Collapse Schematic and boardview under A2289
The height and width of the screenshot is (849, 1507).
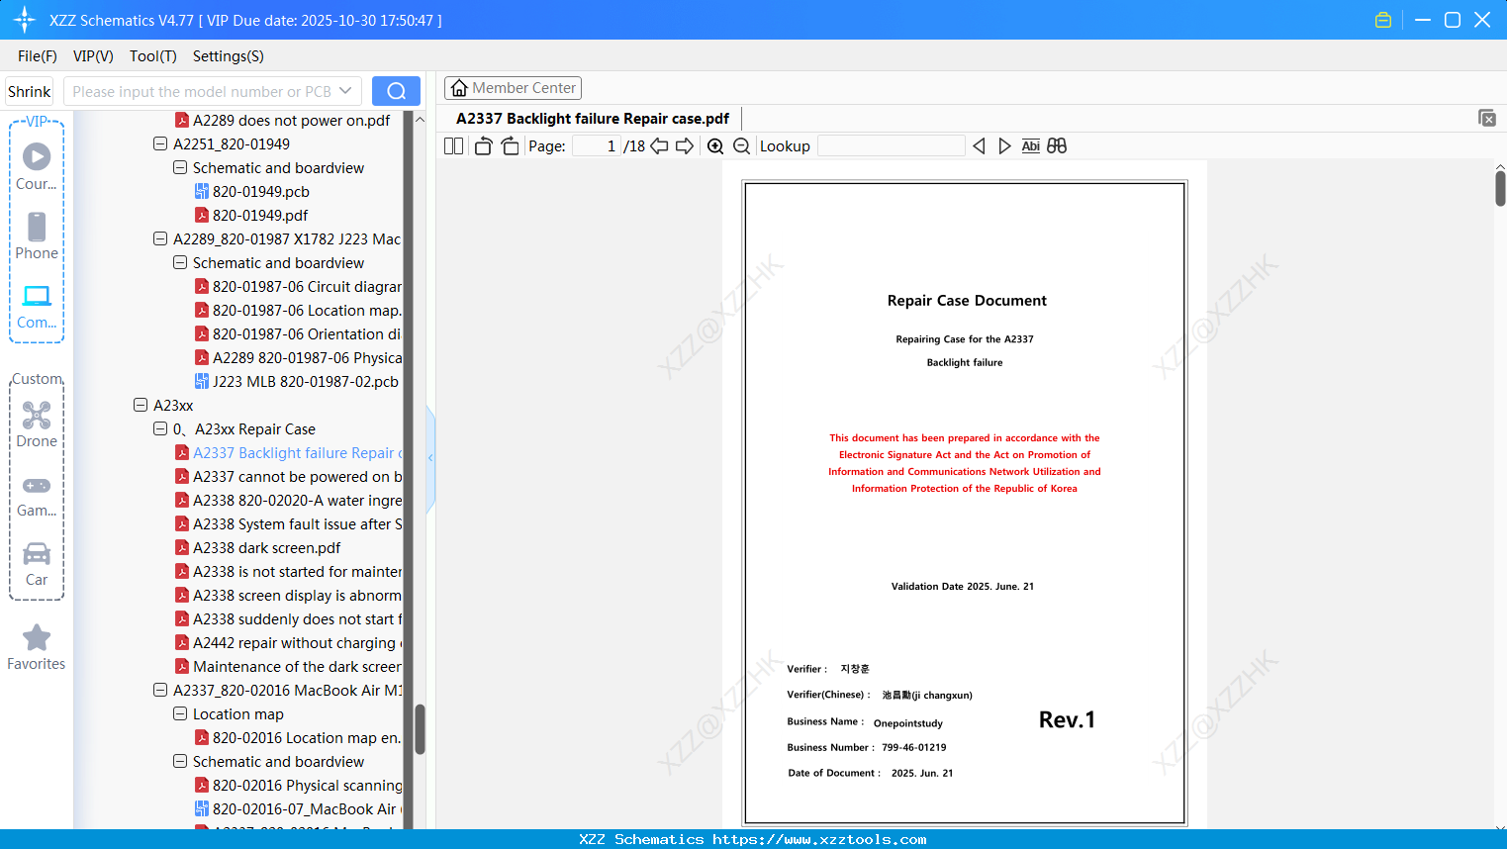[180, 262]
